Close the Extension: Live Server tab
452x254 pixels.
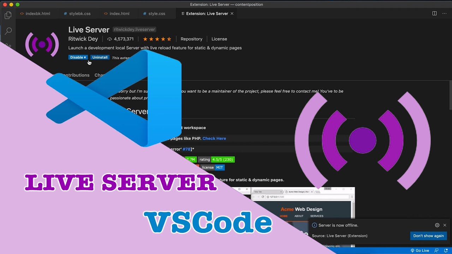(x=232, y=13)
